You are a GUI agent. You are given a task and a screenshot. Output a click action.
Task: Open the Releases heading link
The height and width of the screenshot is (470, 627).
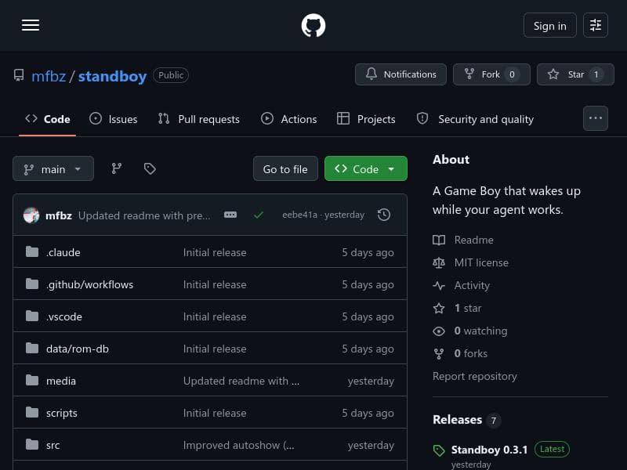(458, 420)
